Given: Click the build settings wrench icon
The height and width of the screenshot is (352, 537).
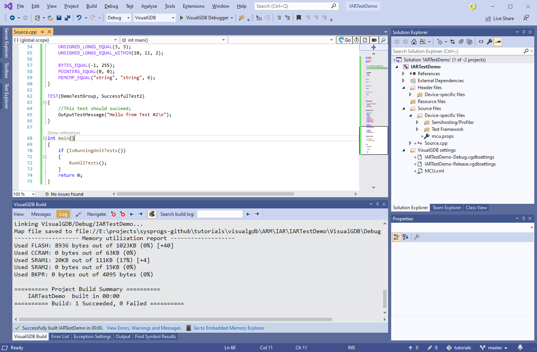Looking at the screenshot, I should (x=79, y=214).
